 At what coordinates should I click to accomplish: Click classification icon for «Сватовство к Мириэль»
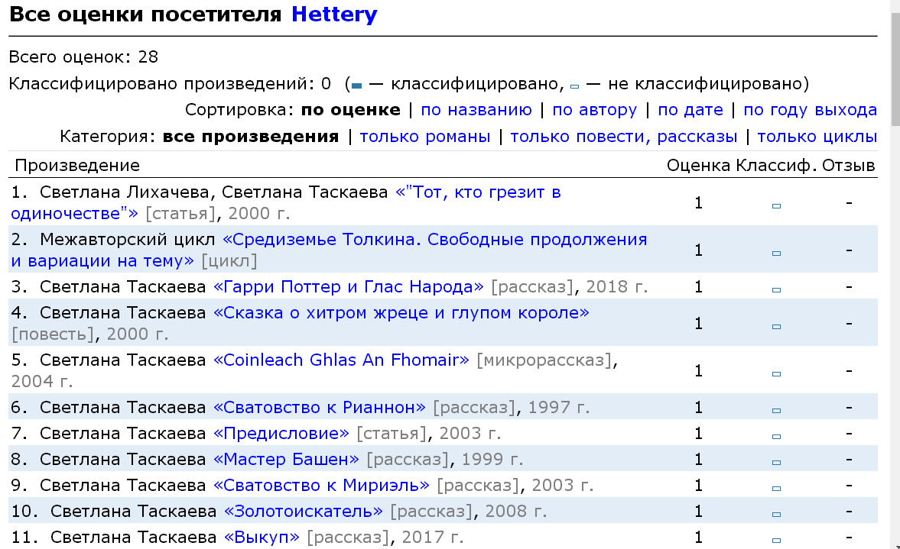click(776, 488)
